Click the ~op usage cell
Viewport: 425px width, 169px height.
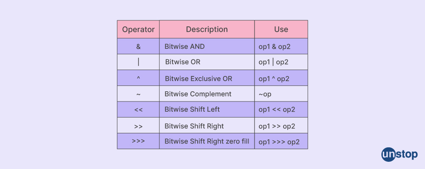(x=281, y=94)
